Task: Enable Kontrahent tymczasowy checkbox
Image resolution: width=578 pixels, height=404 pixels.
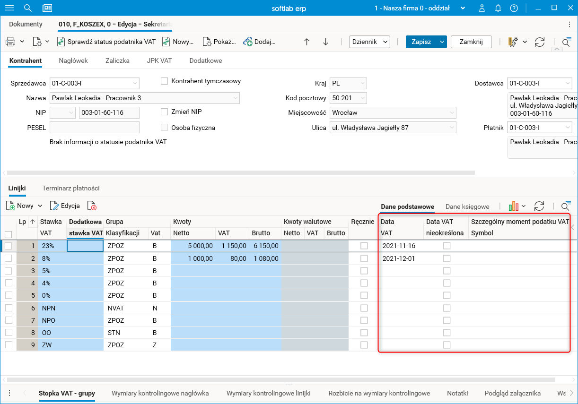Action: pos(165,81)
